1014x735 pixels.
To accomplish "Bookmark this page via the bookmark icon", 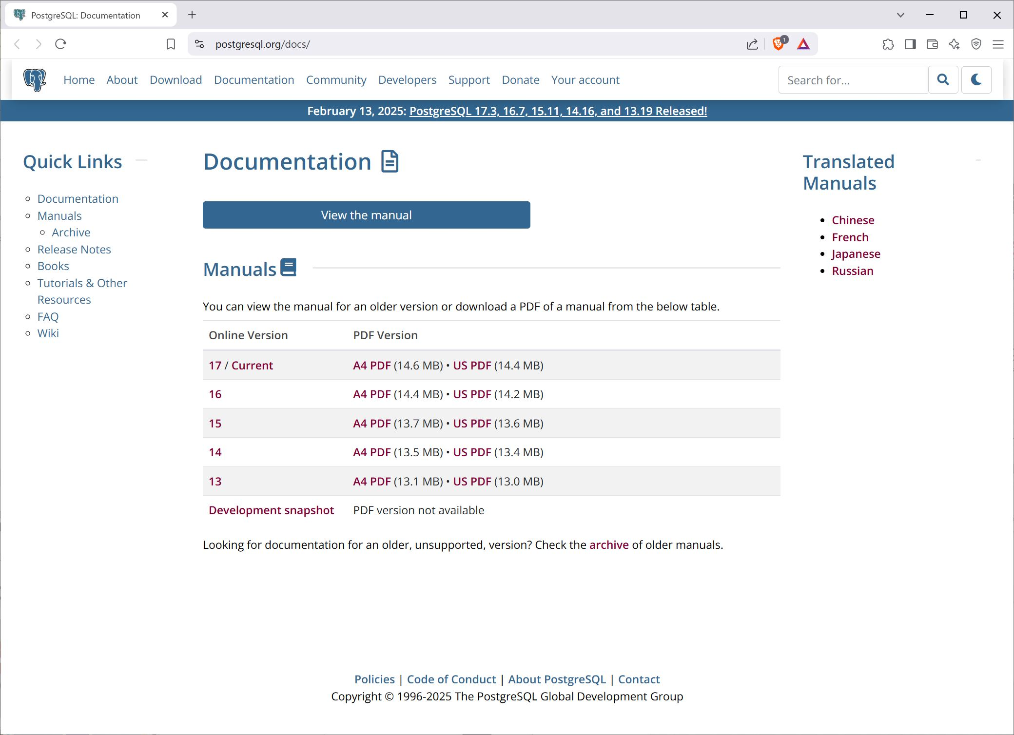I will tap(171, 44).
